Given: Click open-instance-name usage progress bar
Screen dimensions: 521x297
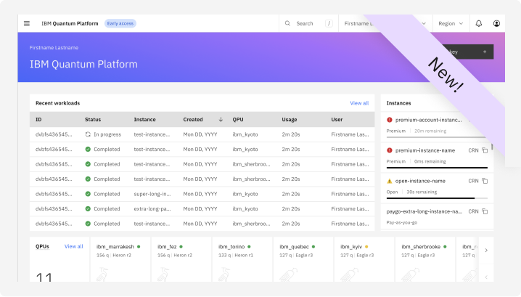Looking at the screenshot, I should pos(437,198).
